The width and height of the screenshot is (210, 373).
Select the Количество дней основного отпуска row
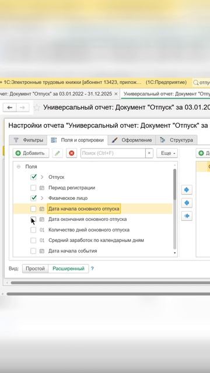[93, 230]
